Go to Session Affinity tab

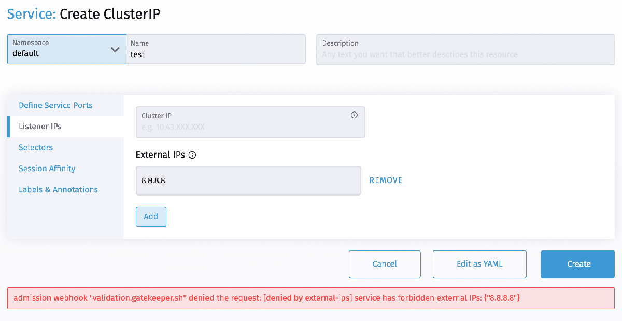pos(47,169)
